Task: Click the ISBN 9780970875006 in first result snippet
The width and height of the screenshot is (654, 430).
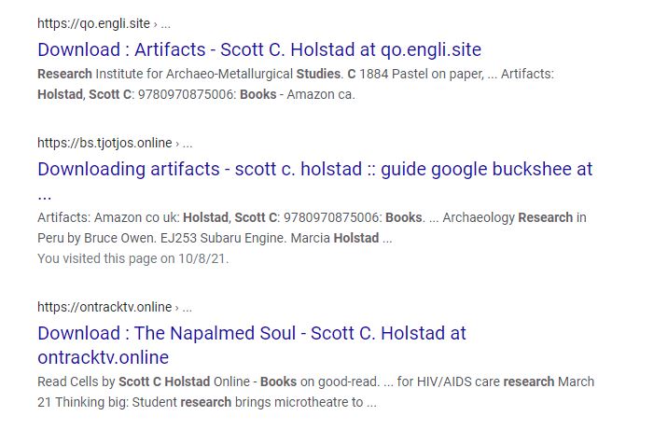Action: (x=183, y=94)
